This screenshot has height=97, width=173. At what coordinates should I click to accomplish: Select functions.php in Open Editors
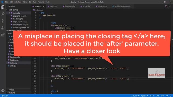pyautogui.click(x=18, y=19)
